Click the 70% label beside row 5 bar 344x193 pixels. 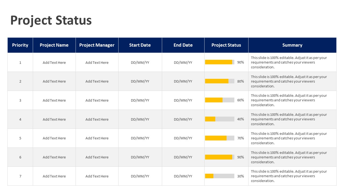(x=240, y=138)
